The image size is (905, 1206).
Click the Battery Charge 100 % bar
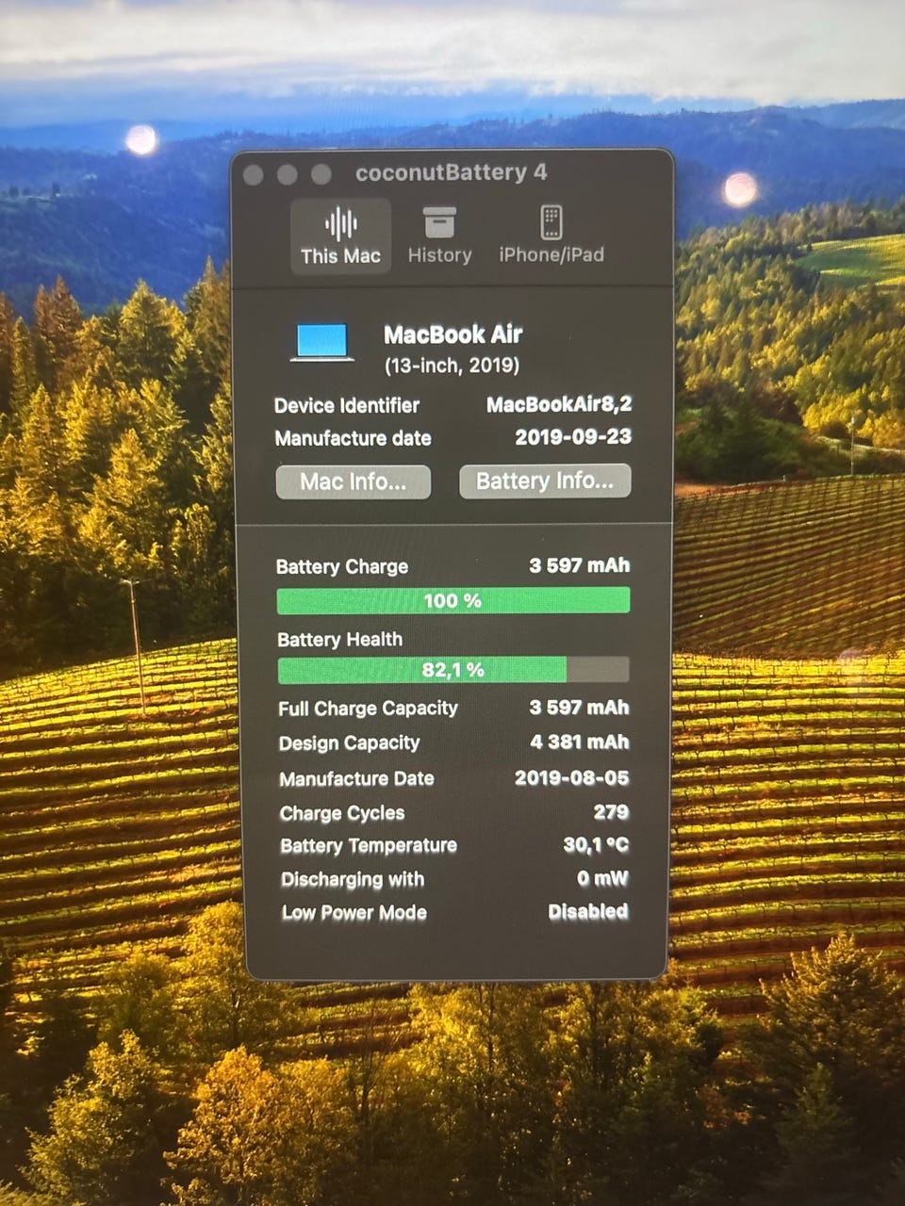(x=453, y=600)
